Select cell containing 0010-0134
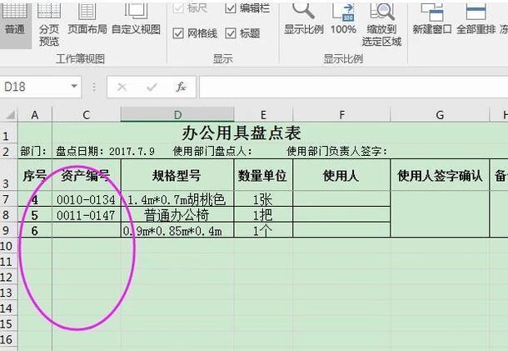 [86, 200]
